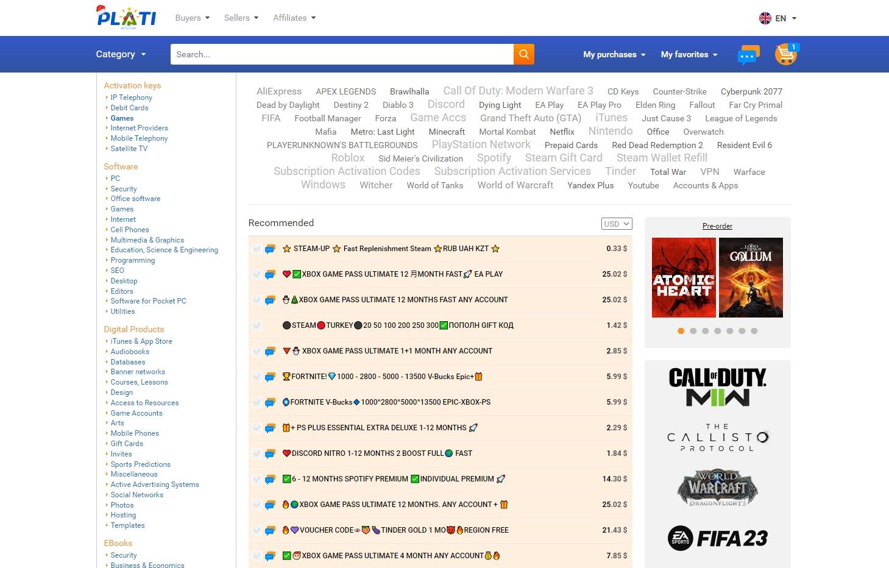Open the shopping cart icon
This screenshot has height=568, width=889.
[786, 54]
